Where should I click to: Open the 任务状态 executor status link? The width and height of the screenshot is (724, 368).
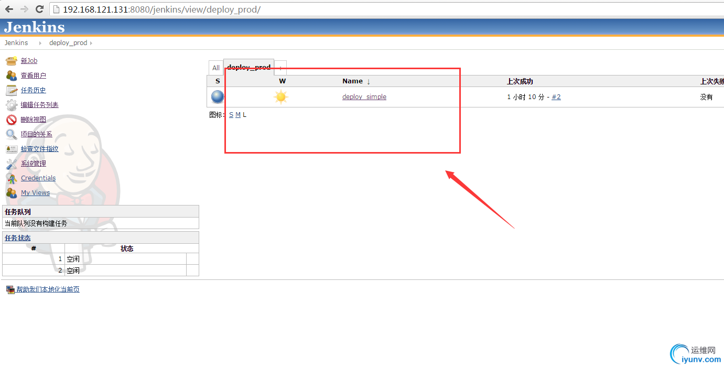pos(18,238)
